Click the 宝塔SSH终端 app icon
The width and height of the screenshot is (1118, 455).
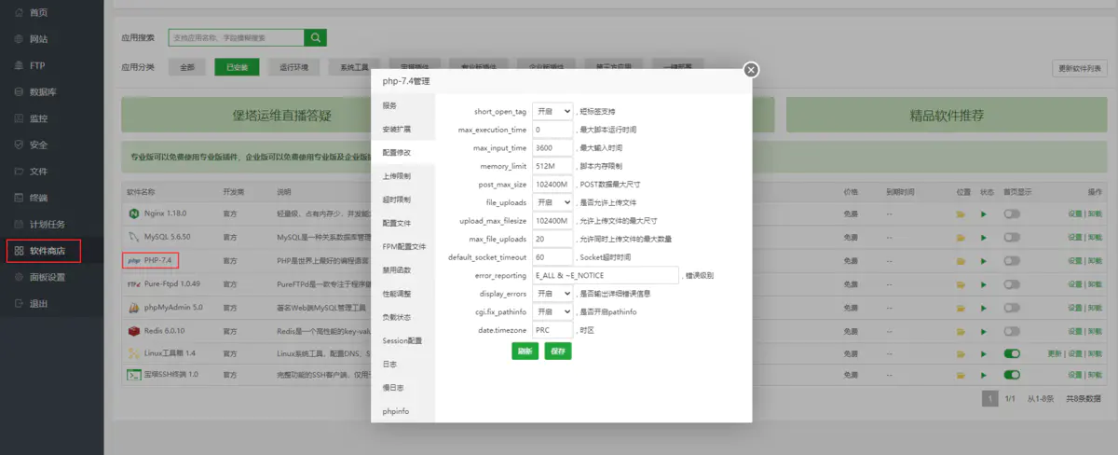(x=133, y=375)
